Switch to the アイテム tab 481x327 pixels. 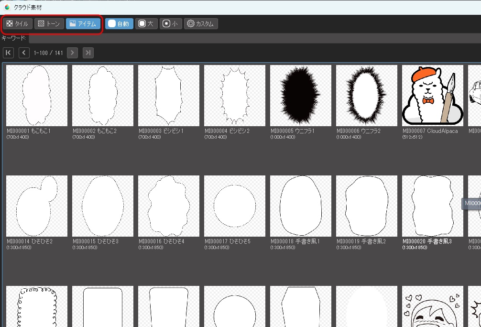[83, 23]
